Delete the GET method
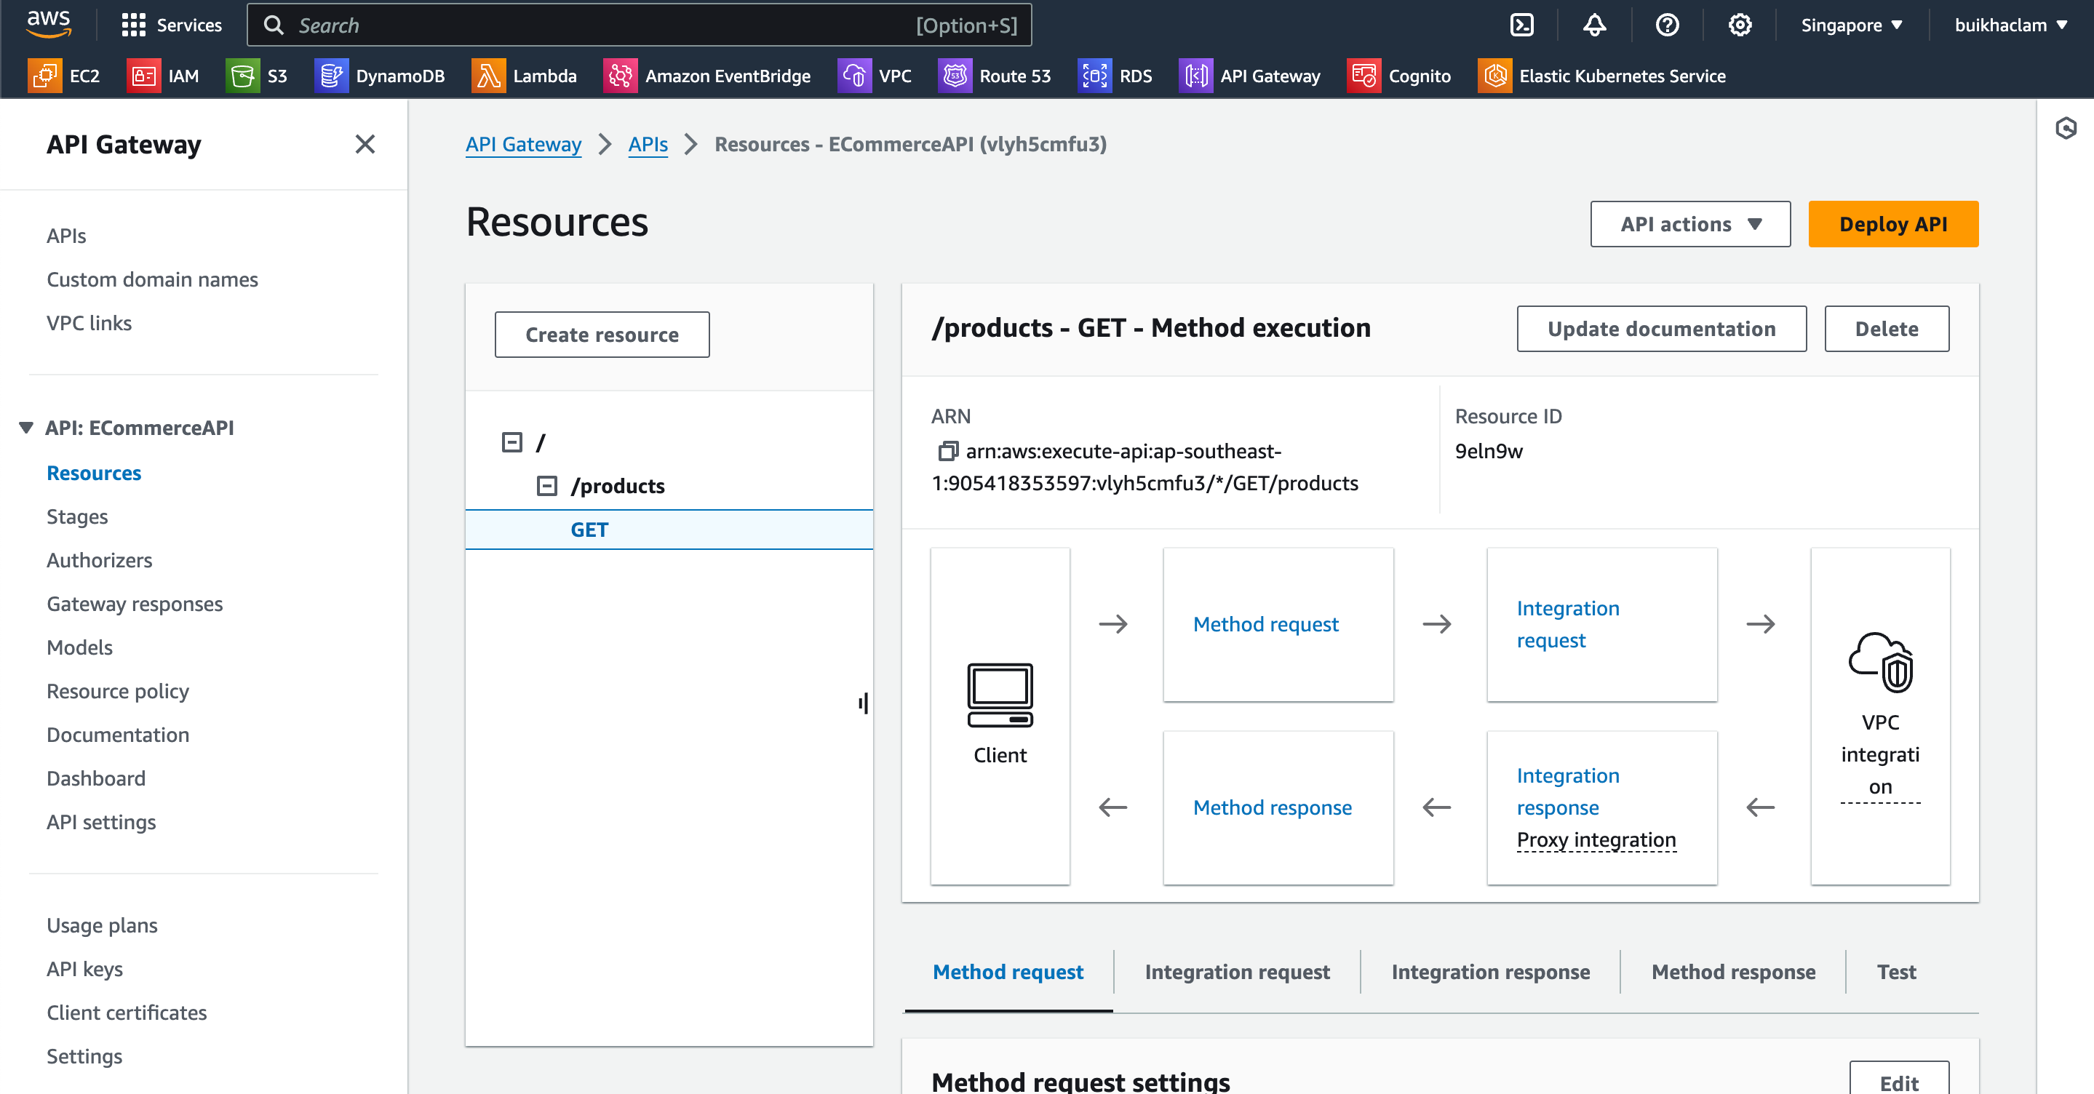The image size is (2094, 1094). pyautogui.click(x=1886, y=330)
